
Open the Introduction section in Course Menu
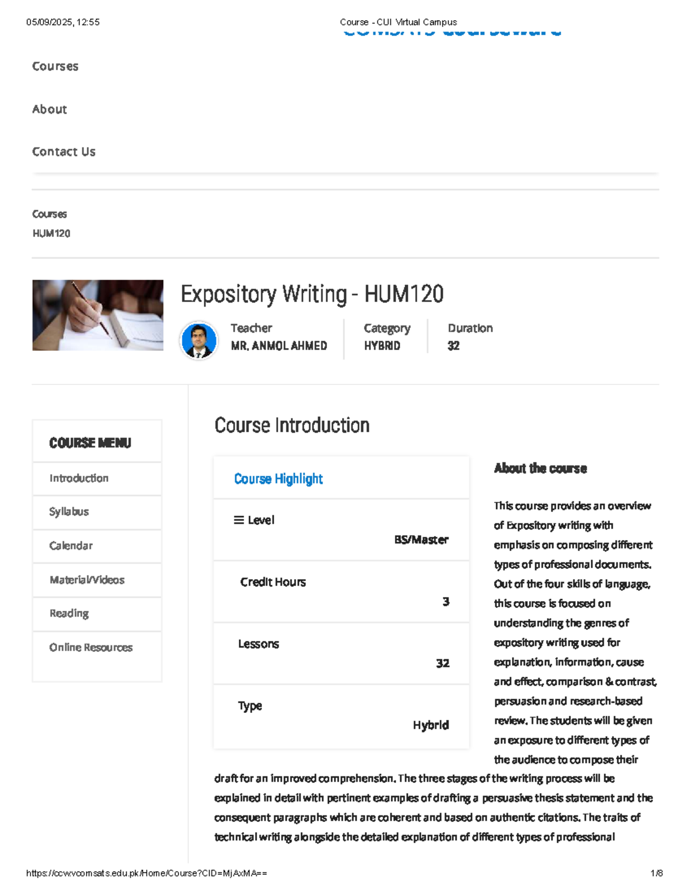[78, 478]
